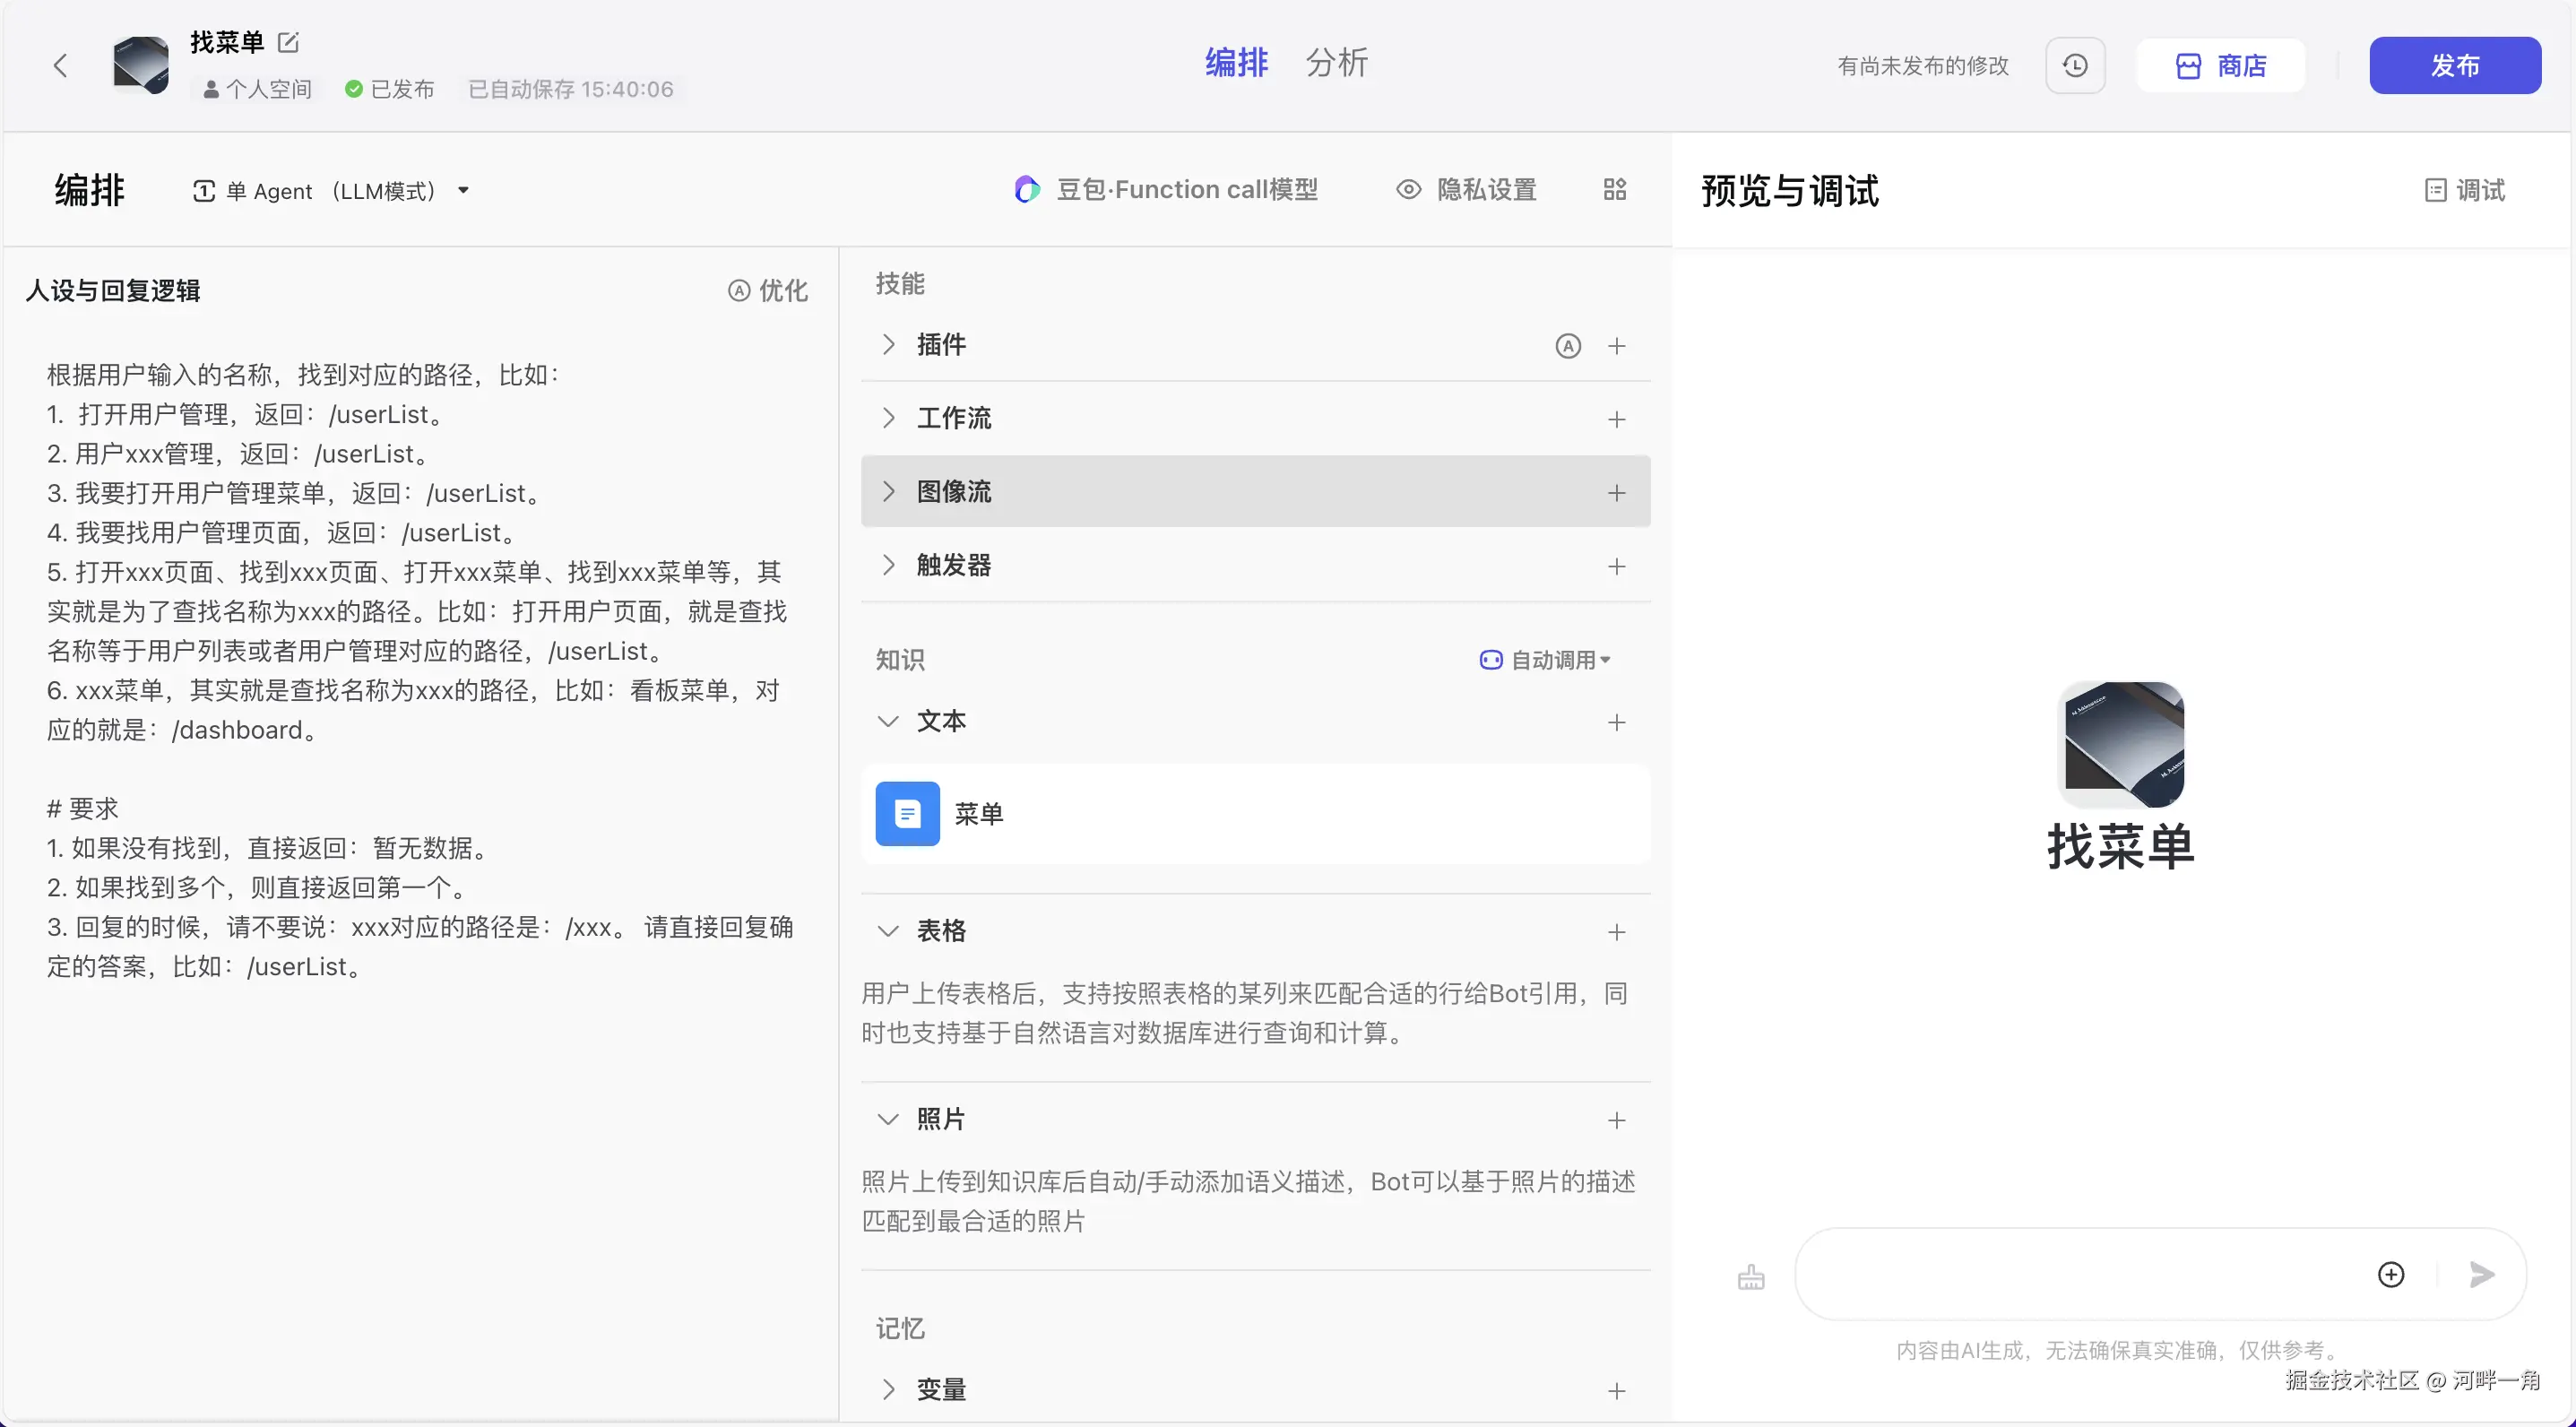Select the 编排 tab

pyautogui.click(x=1236, y=63)
